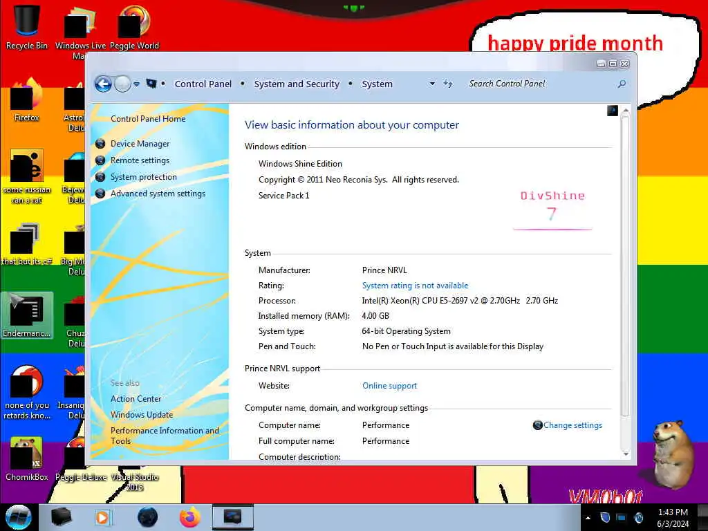Image resolution: width=708 pixels, height=531 pixels.
Task: Open the black box taskbar icon
Action: tap(62, 517)
